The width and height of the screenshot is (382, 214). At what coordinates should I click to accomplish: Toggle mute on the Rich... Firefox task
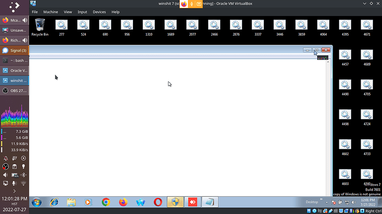point(24,40)
